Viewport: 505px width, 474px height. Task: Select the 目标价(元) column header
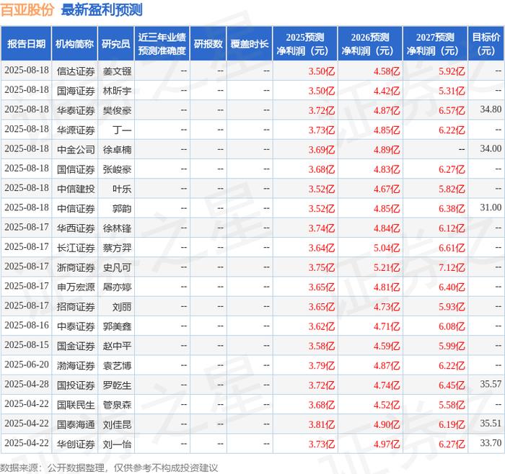coord(486,44)
